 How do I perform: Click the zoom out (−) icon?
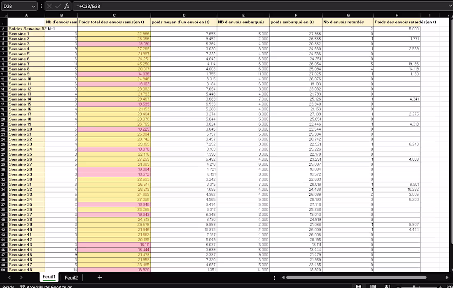[398, 286]
